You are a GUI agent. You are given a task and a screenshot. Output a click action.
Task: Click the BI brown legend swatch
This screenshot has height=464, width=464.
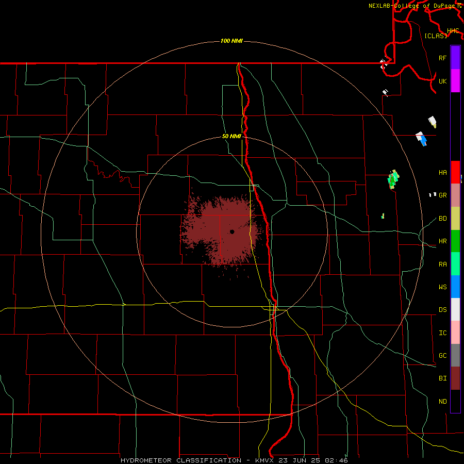tap(455, 378)
